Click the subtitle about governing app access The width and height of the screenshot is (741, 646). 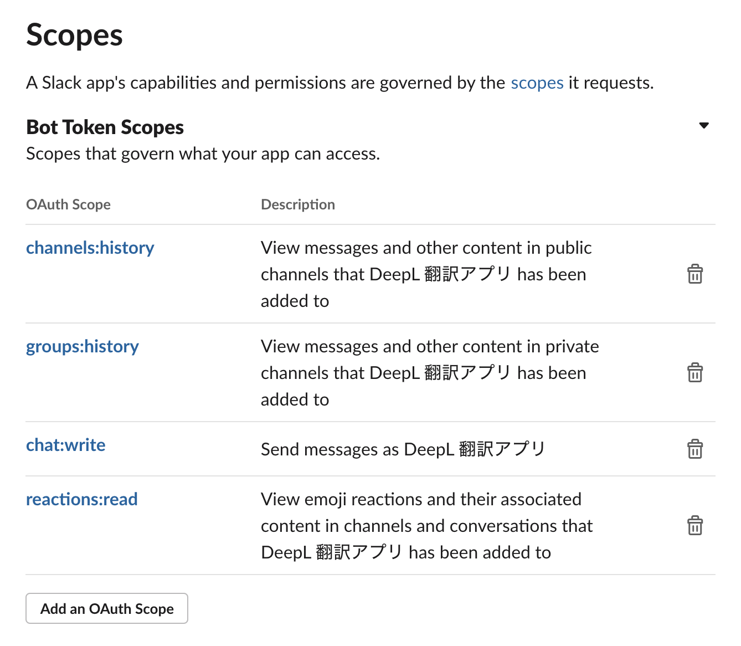(203, 153)
